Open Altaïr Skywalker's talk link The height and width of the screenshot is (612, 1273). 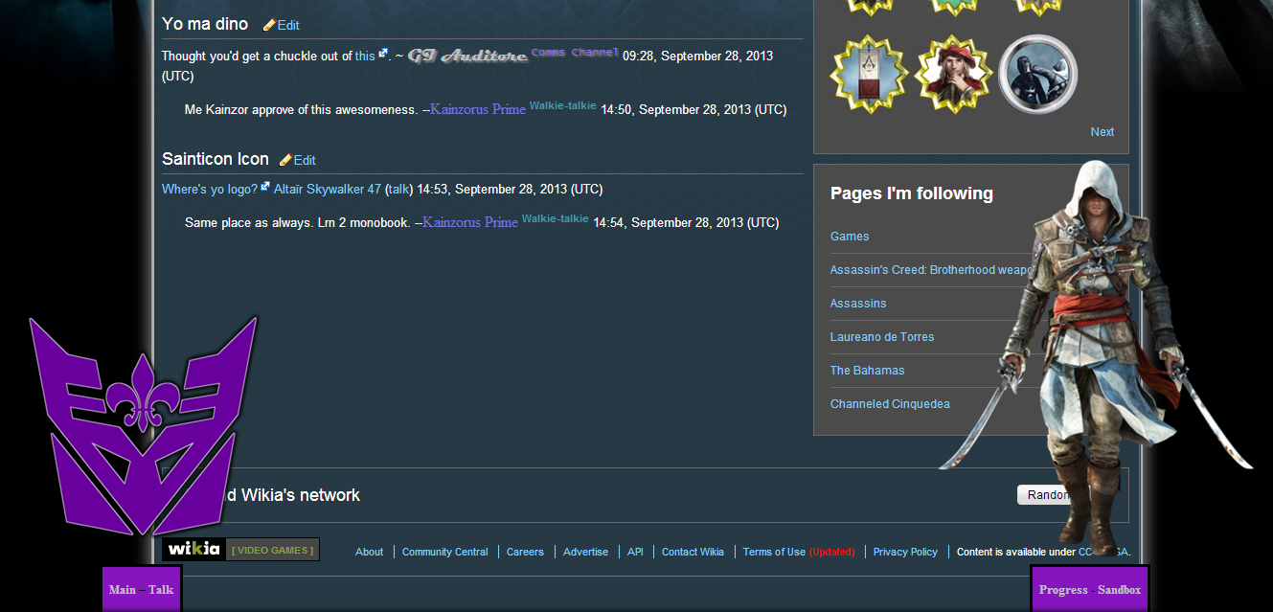(x=398, y=190)
